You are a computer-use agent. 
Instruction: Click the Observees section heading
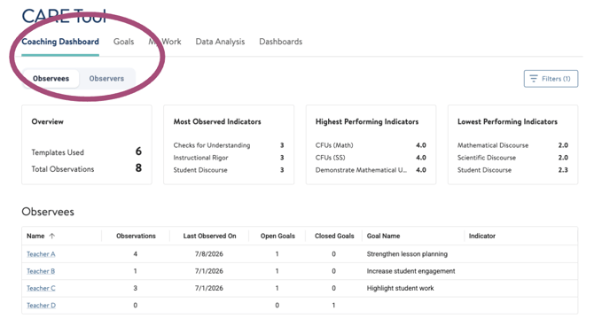tap(48, 212)
